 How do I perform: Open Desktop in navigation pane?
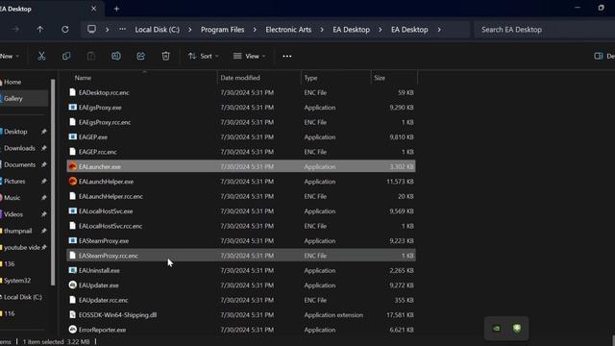[15, 132]
